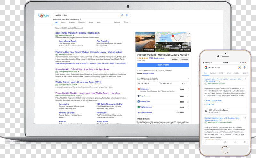Open the guests count selector
256x158 pixels.
point(185,83)
